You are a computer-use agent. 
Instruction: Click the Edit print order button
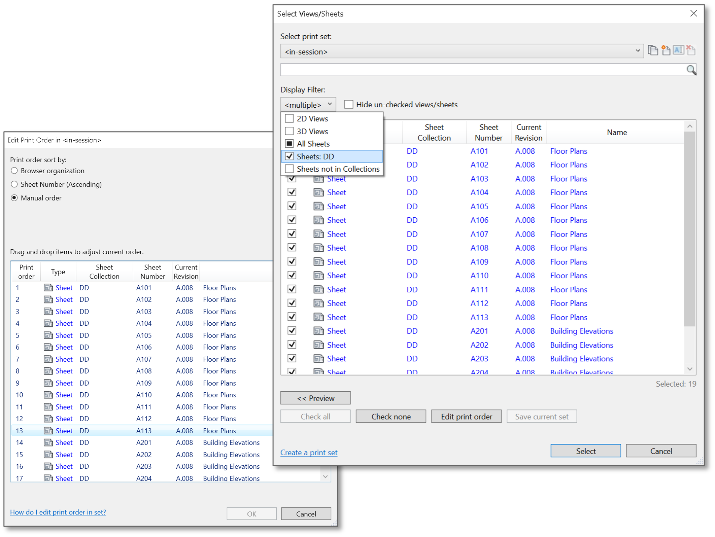(466, 417)
